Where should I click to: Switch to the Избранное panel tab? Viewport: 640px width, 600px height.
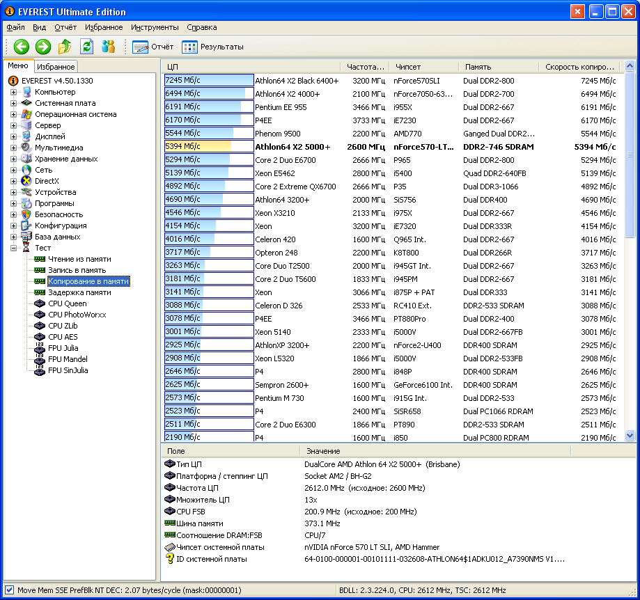(56, 67)
